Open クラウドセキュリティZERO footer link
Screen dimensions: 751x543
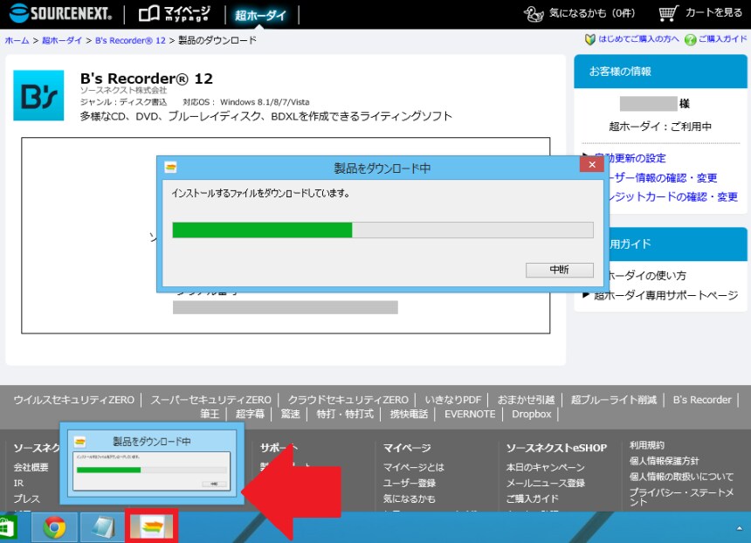pos(348,400)
